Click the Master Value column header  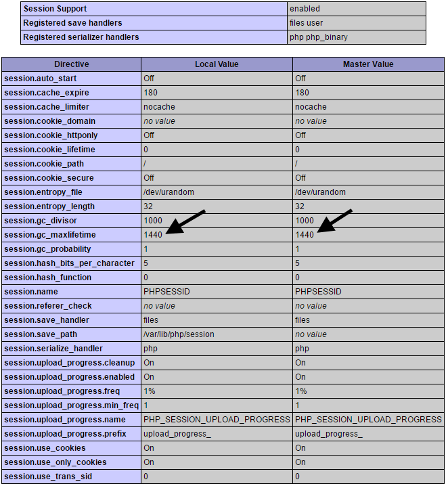click(368, 64)
